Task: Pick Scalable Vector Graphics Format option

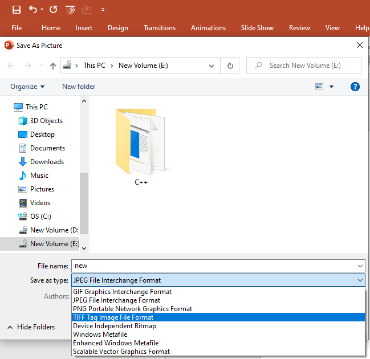Action: [x=121, y=352]
